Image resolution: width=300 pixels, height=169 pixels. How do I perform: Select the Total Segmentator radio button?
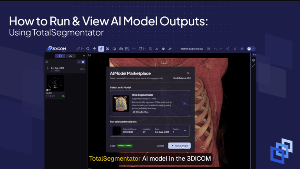point(184,103)
